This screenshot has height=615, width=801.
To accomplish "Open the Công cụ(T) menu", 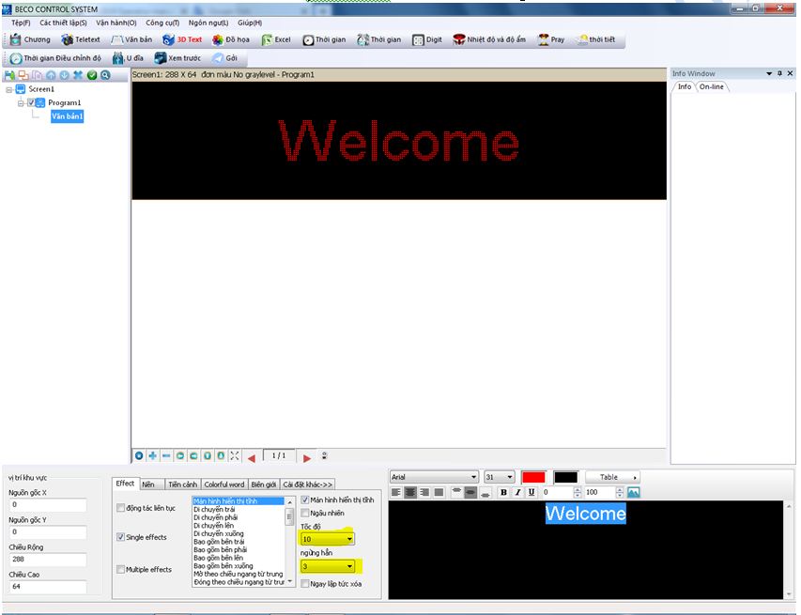I will coord(162,23).
